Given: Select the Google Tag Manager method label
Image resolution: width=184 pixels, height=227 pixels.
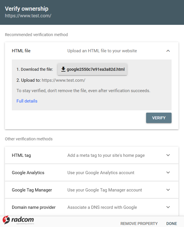Looking at the screenshot, I should tap(32, 190).
